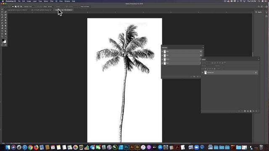The width and height of the screenshot is (269, 151).
Task: Toggle visibility of the Red channel
Action: 162,55
